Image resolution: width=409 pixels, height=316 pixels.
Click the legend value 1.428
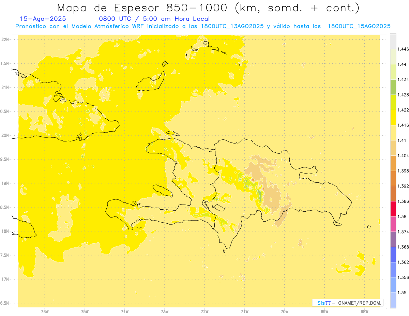point(403,95)
